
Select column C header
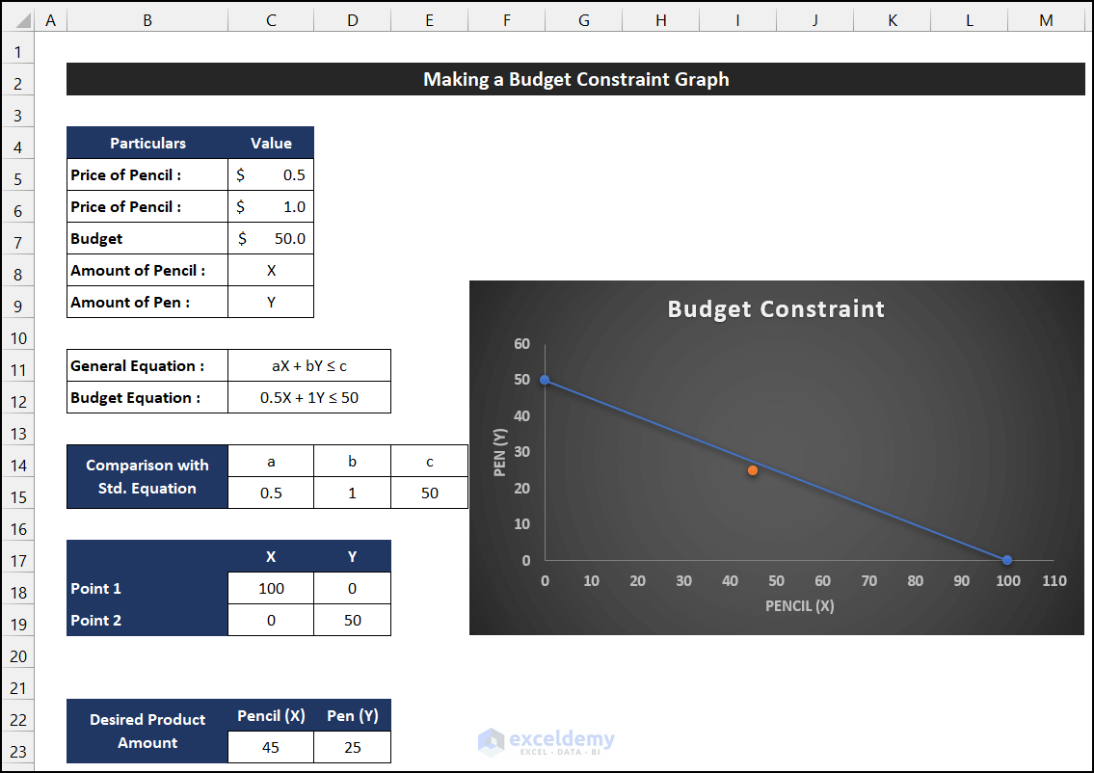[271, 20]
